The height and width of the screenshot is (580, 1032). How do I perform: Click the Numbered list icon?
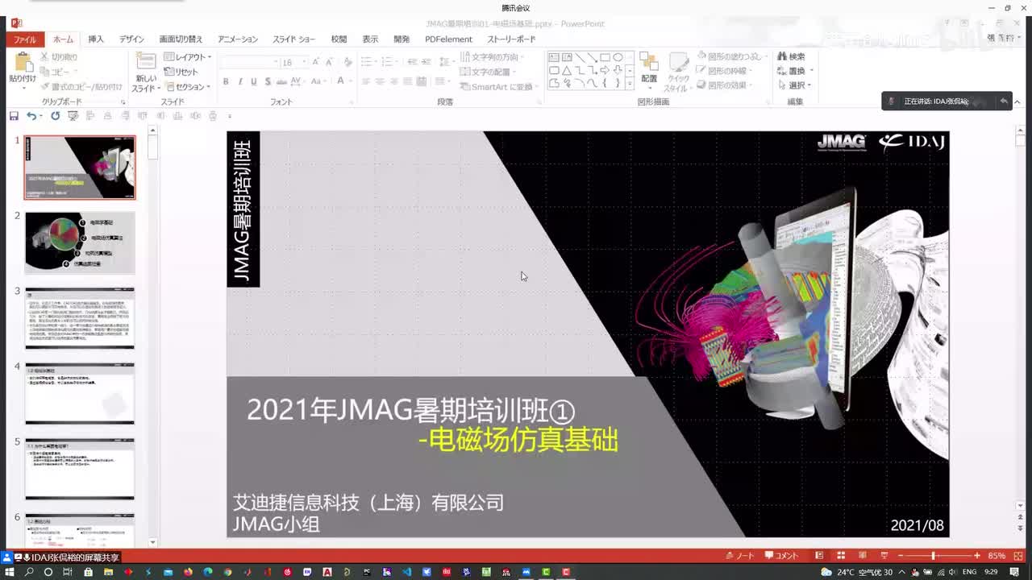(387, 61)
